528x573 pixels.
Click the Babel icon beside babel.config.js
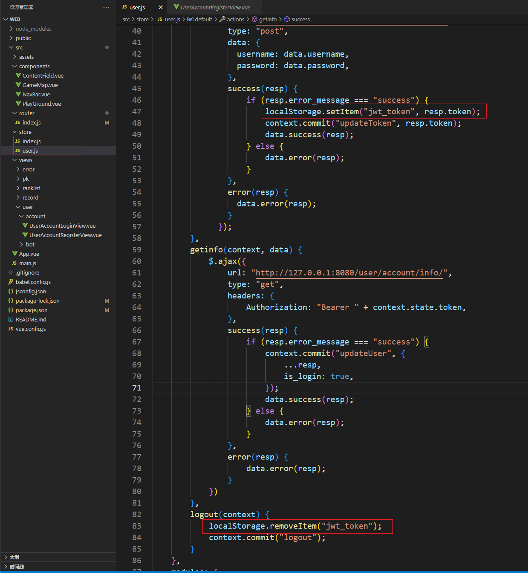11,282
